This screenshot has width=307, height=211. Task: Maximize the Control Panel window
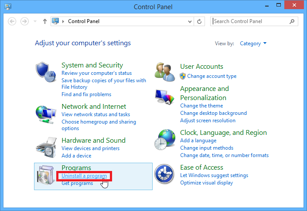pos(278,5)
